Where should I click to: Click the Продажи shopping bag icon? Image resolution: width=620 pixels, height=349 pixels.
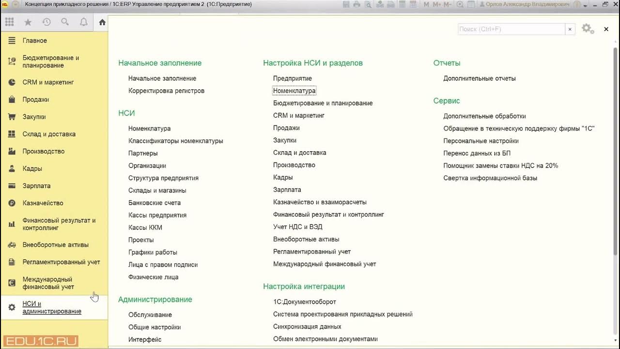pos(12,99)
